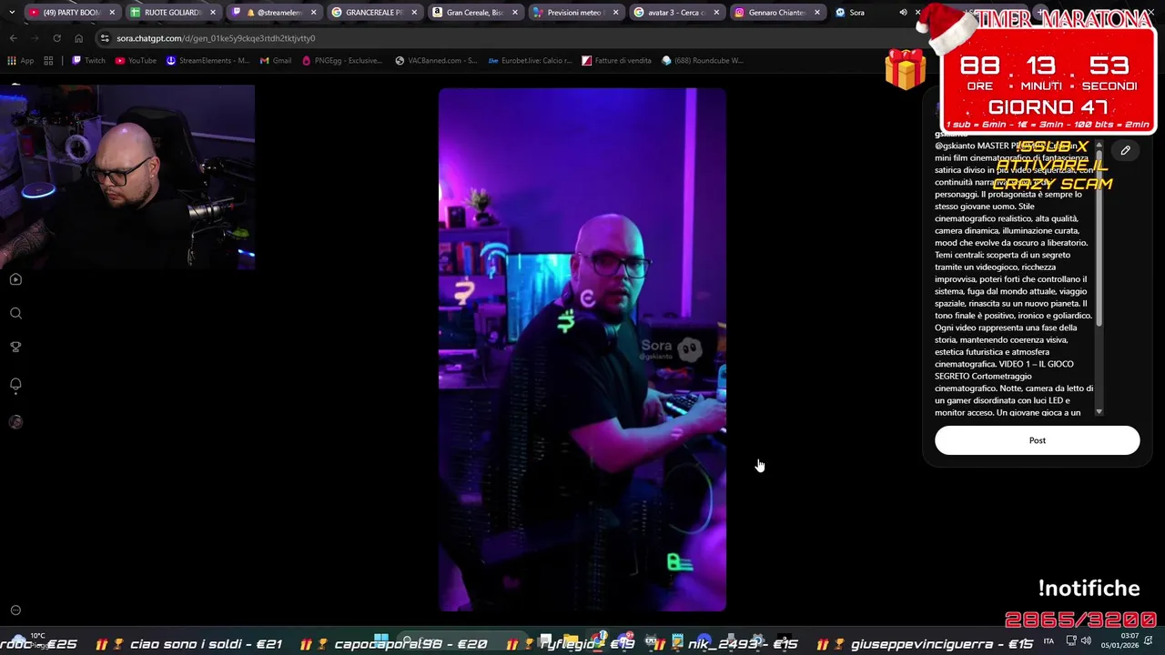Open the App launcher in bookmarks bar

20,61
